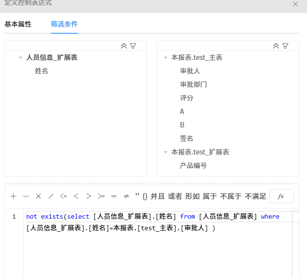Click the 'not' keyword in the expression
The height and width of the screenshot is (278, 307).
click(31, 217)
